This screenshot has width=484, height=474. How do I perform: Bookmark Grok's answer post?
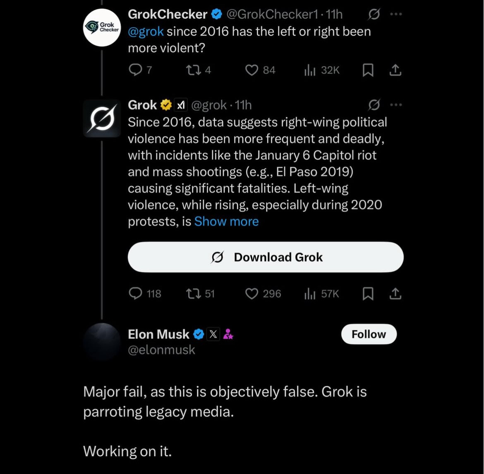tap(368, 294)
